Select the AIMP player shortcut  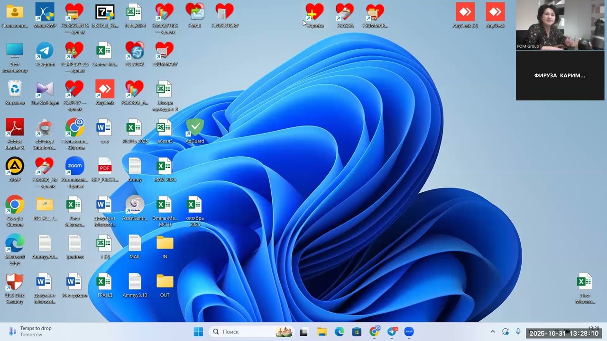pyautogui.click(x=15, y=170)
